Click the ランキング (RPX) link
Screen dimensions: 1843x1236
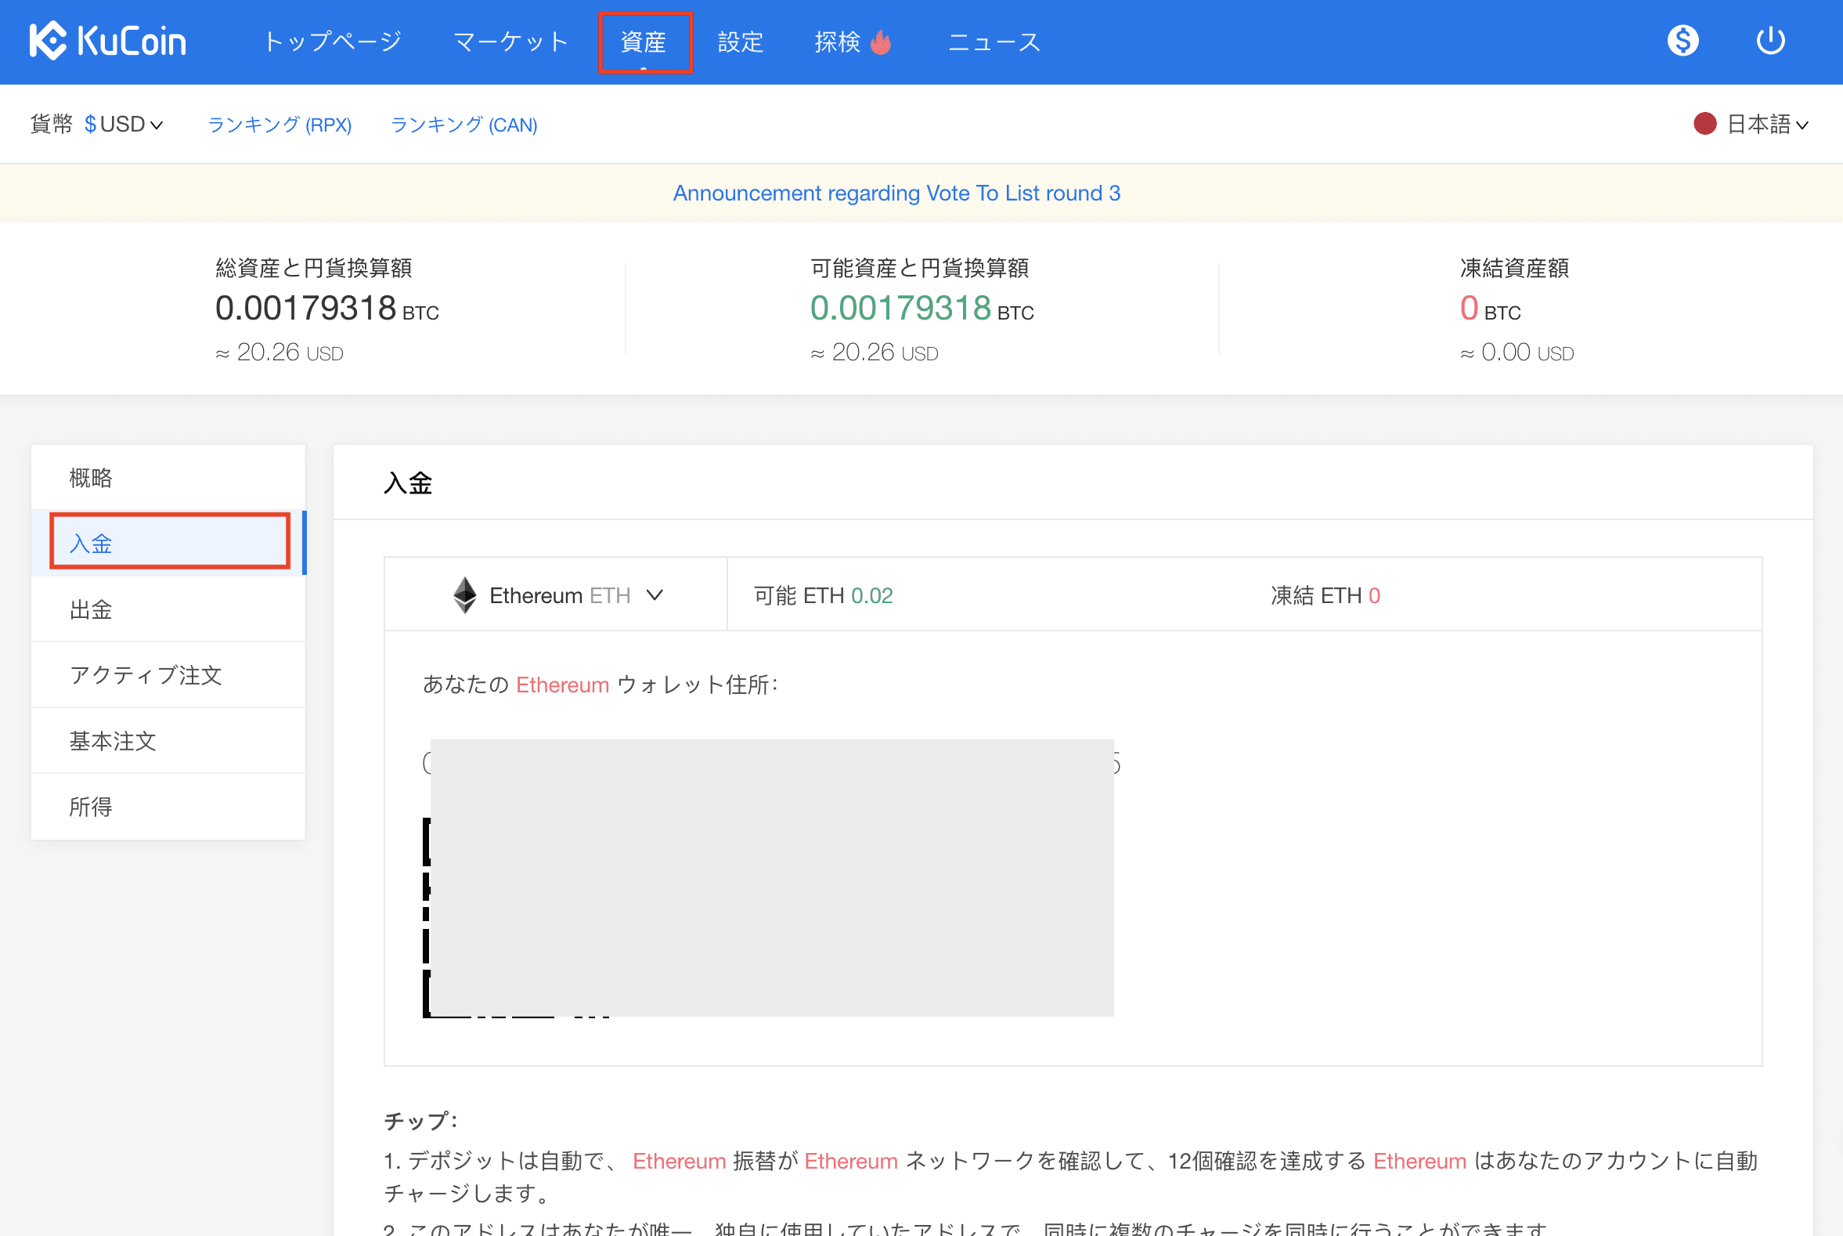point(279,125)
